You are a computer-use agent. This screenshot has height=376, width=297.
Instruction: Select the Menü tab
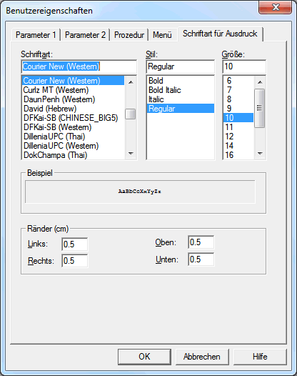pyautogui.click(x=162, y=35)
